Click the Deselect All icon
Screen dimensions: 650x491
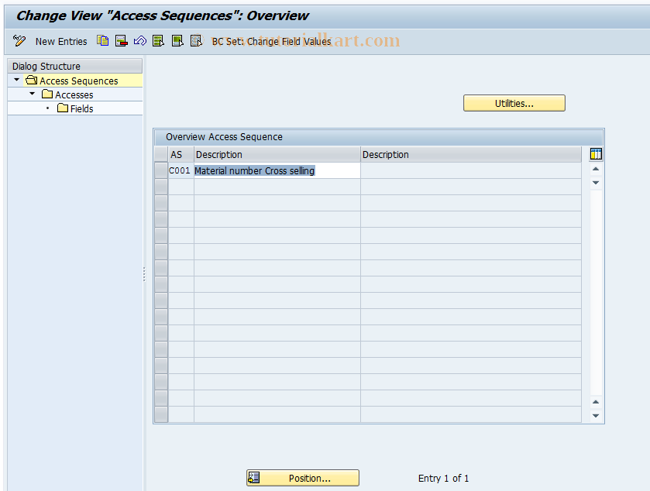(x=196, y=40)
